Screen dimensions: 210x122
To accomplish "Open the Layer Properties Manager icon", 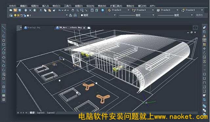I will pos(11,15).
